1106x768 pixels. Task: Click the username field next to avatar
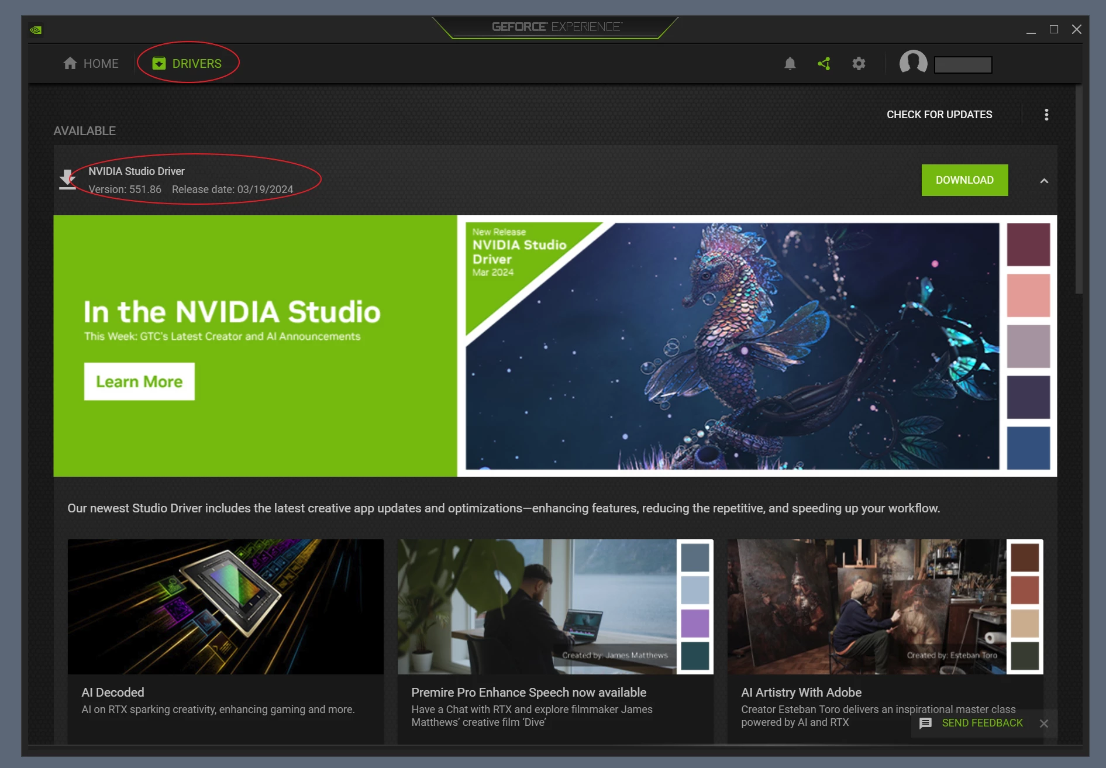point(963,64)
